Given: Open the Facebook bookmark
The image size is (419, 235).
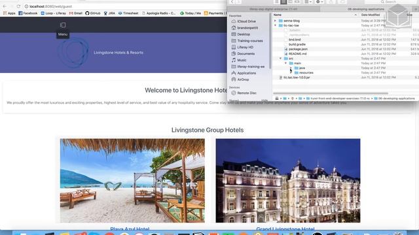Looking at the screenshot, I should pyautogui.click(x=28, y=13).
